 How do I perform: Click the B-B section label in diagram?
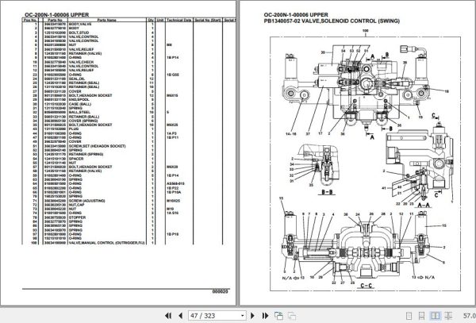click(327, 192)
